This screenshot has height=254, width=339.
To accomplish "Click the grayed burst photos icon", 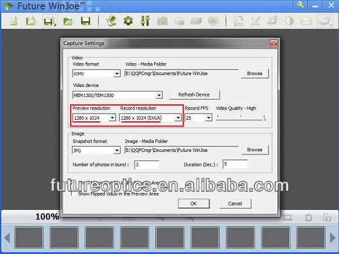I will click(180, 21).
